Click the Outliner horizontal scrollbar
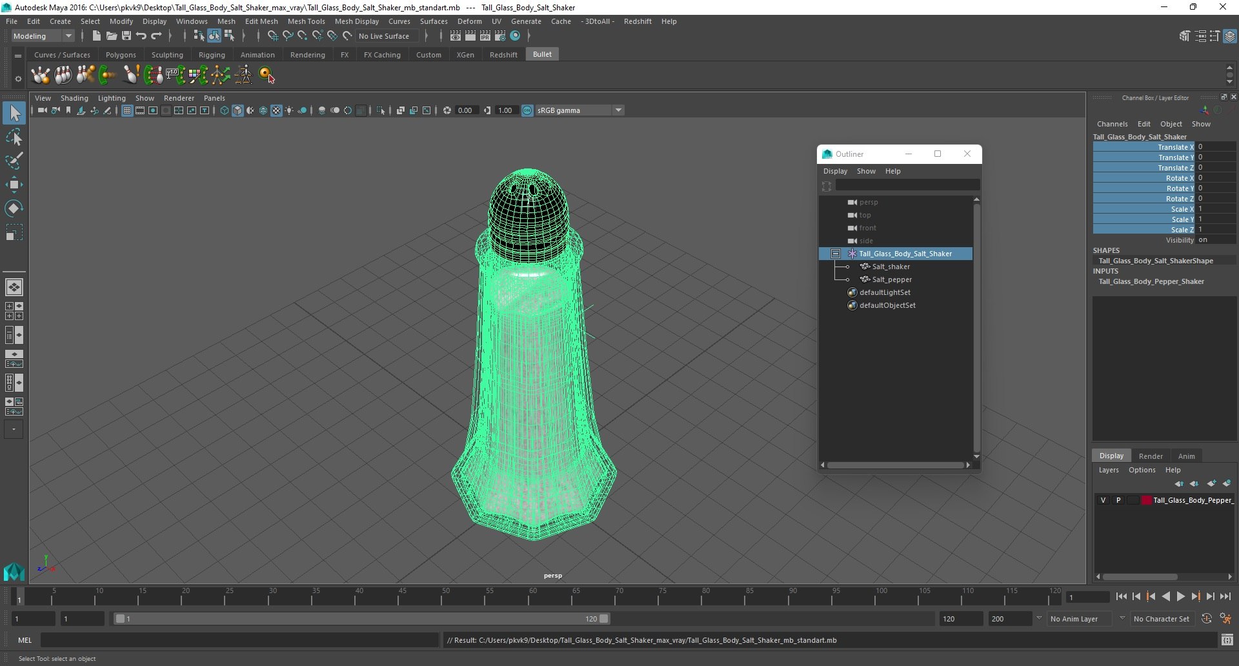1239x666 pixels. tap(895, 465)
